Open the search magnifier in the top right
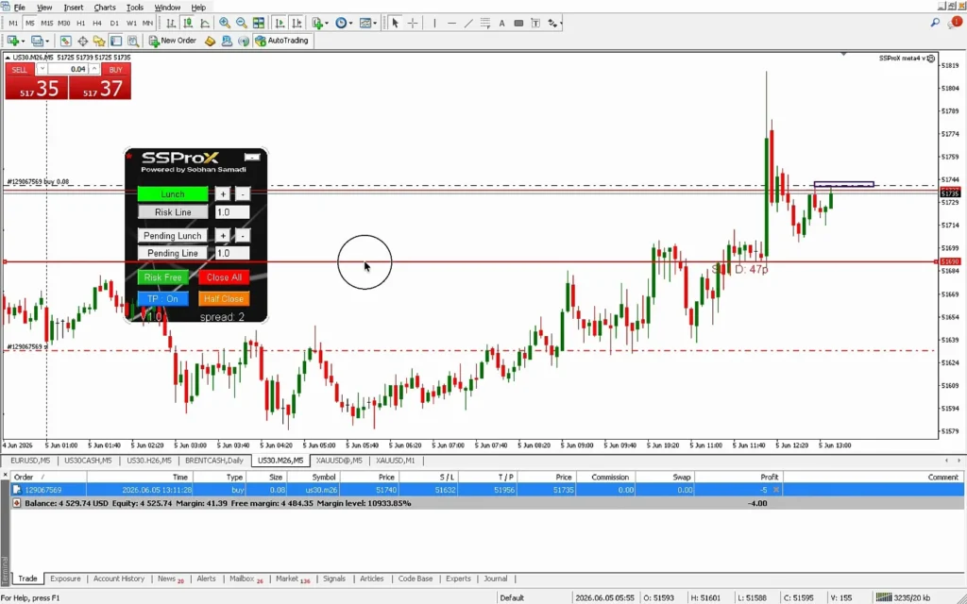 [935, 23]
